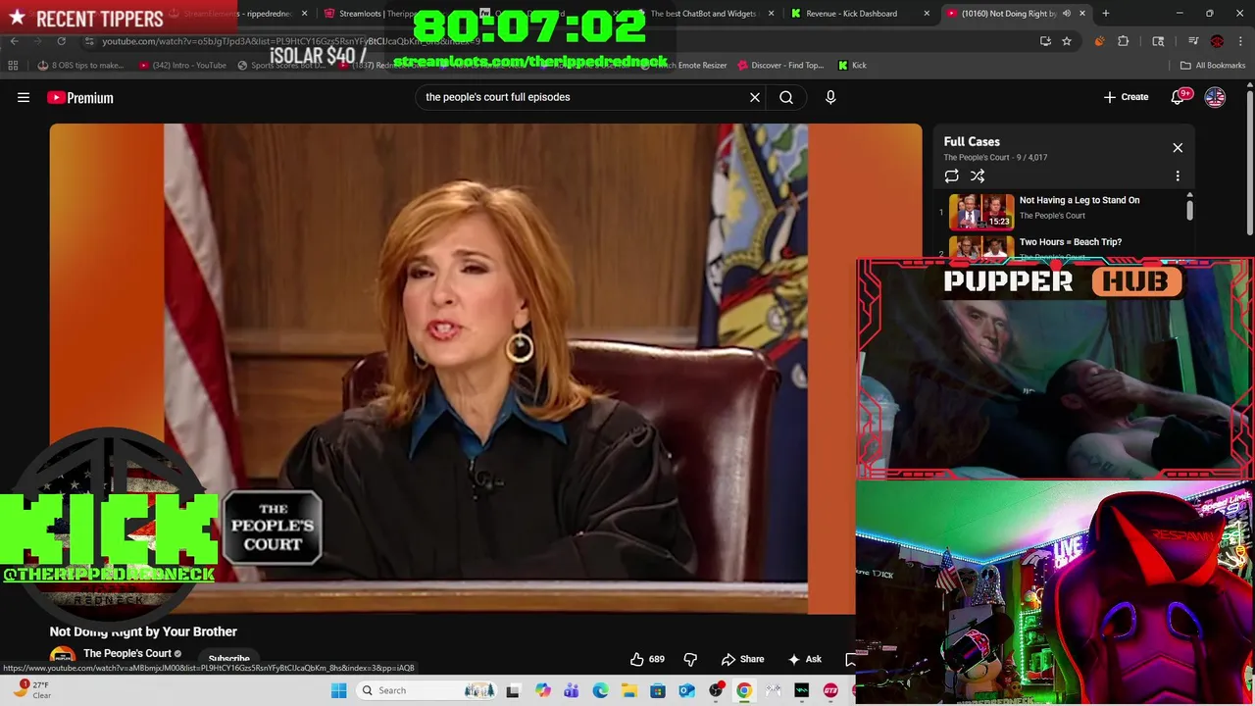Toggle loop playlist in Full Cases
1255x706 pixels.
pyautogui.click(x=951, y=176)
